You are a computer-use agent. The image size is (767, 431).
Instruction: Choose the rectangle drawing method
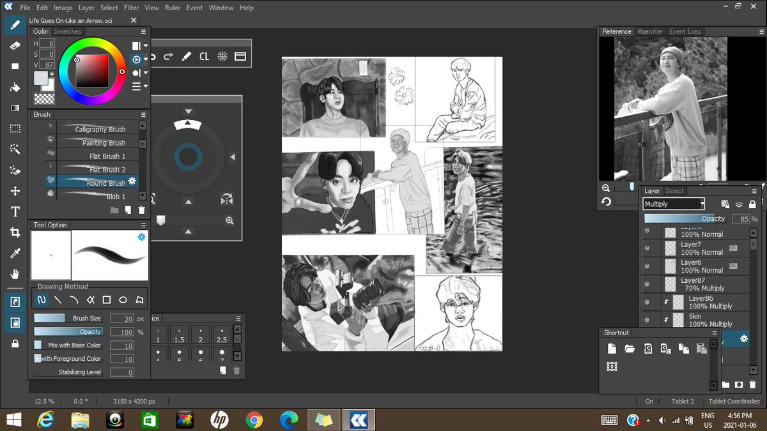click(107, 299)
